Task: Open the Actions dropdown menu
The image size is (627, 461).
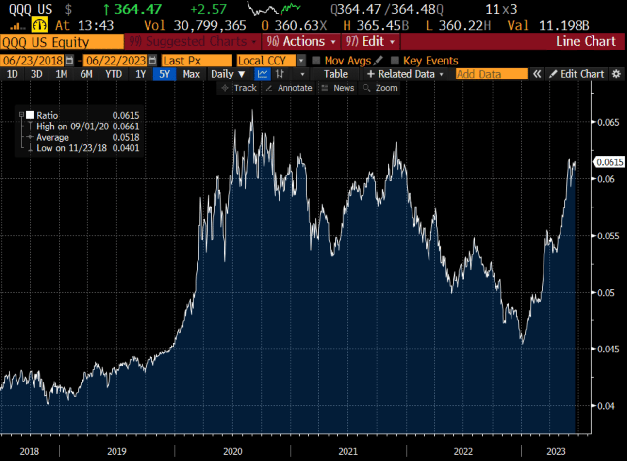Action: (301, 42)
